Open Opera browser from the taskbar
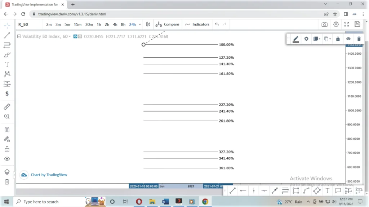369x207 pixels. [x=139, y=202]
